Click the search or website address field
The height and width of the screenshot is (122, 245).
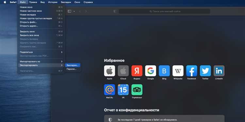tap(164, 11)
